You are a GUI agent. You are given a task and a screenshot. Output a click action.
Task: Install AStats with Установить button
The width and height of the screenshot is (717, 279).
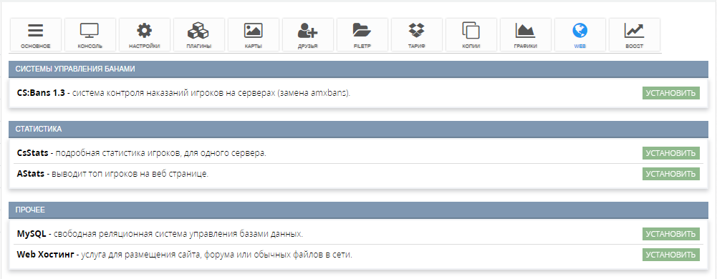click(671, 174)
